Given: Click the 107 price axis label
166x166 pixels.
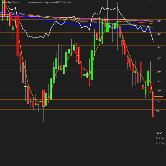Looking at the screenshot, I should 158,91.
